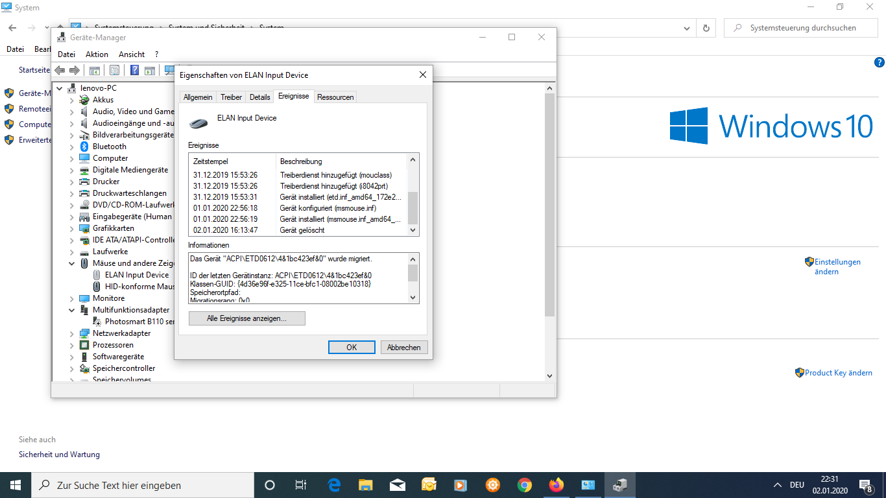Click the Photosmart B110 device icon
The height and width of the screenshot is (498, 886).
[x=97, y=322]
